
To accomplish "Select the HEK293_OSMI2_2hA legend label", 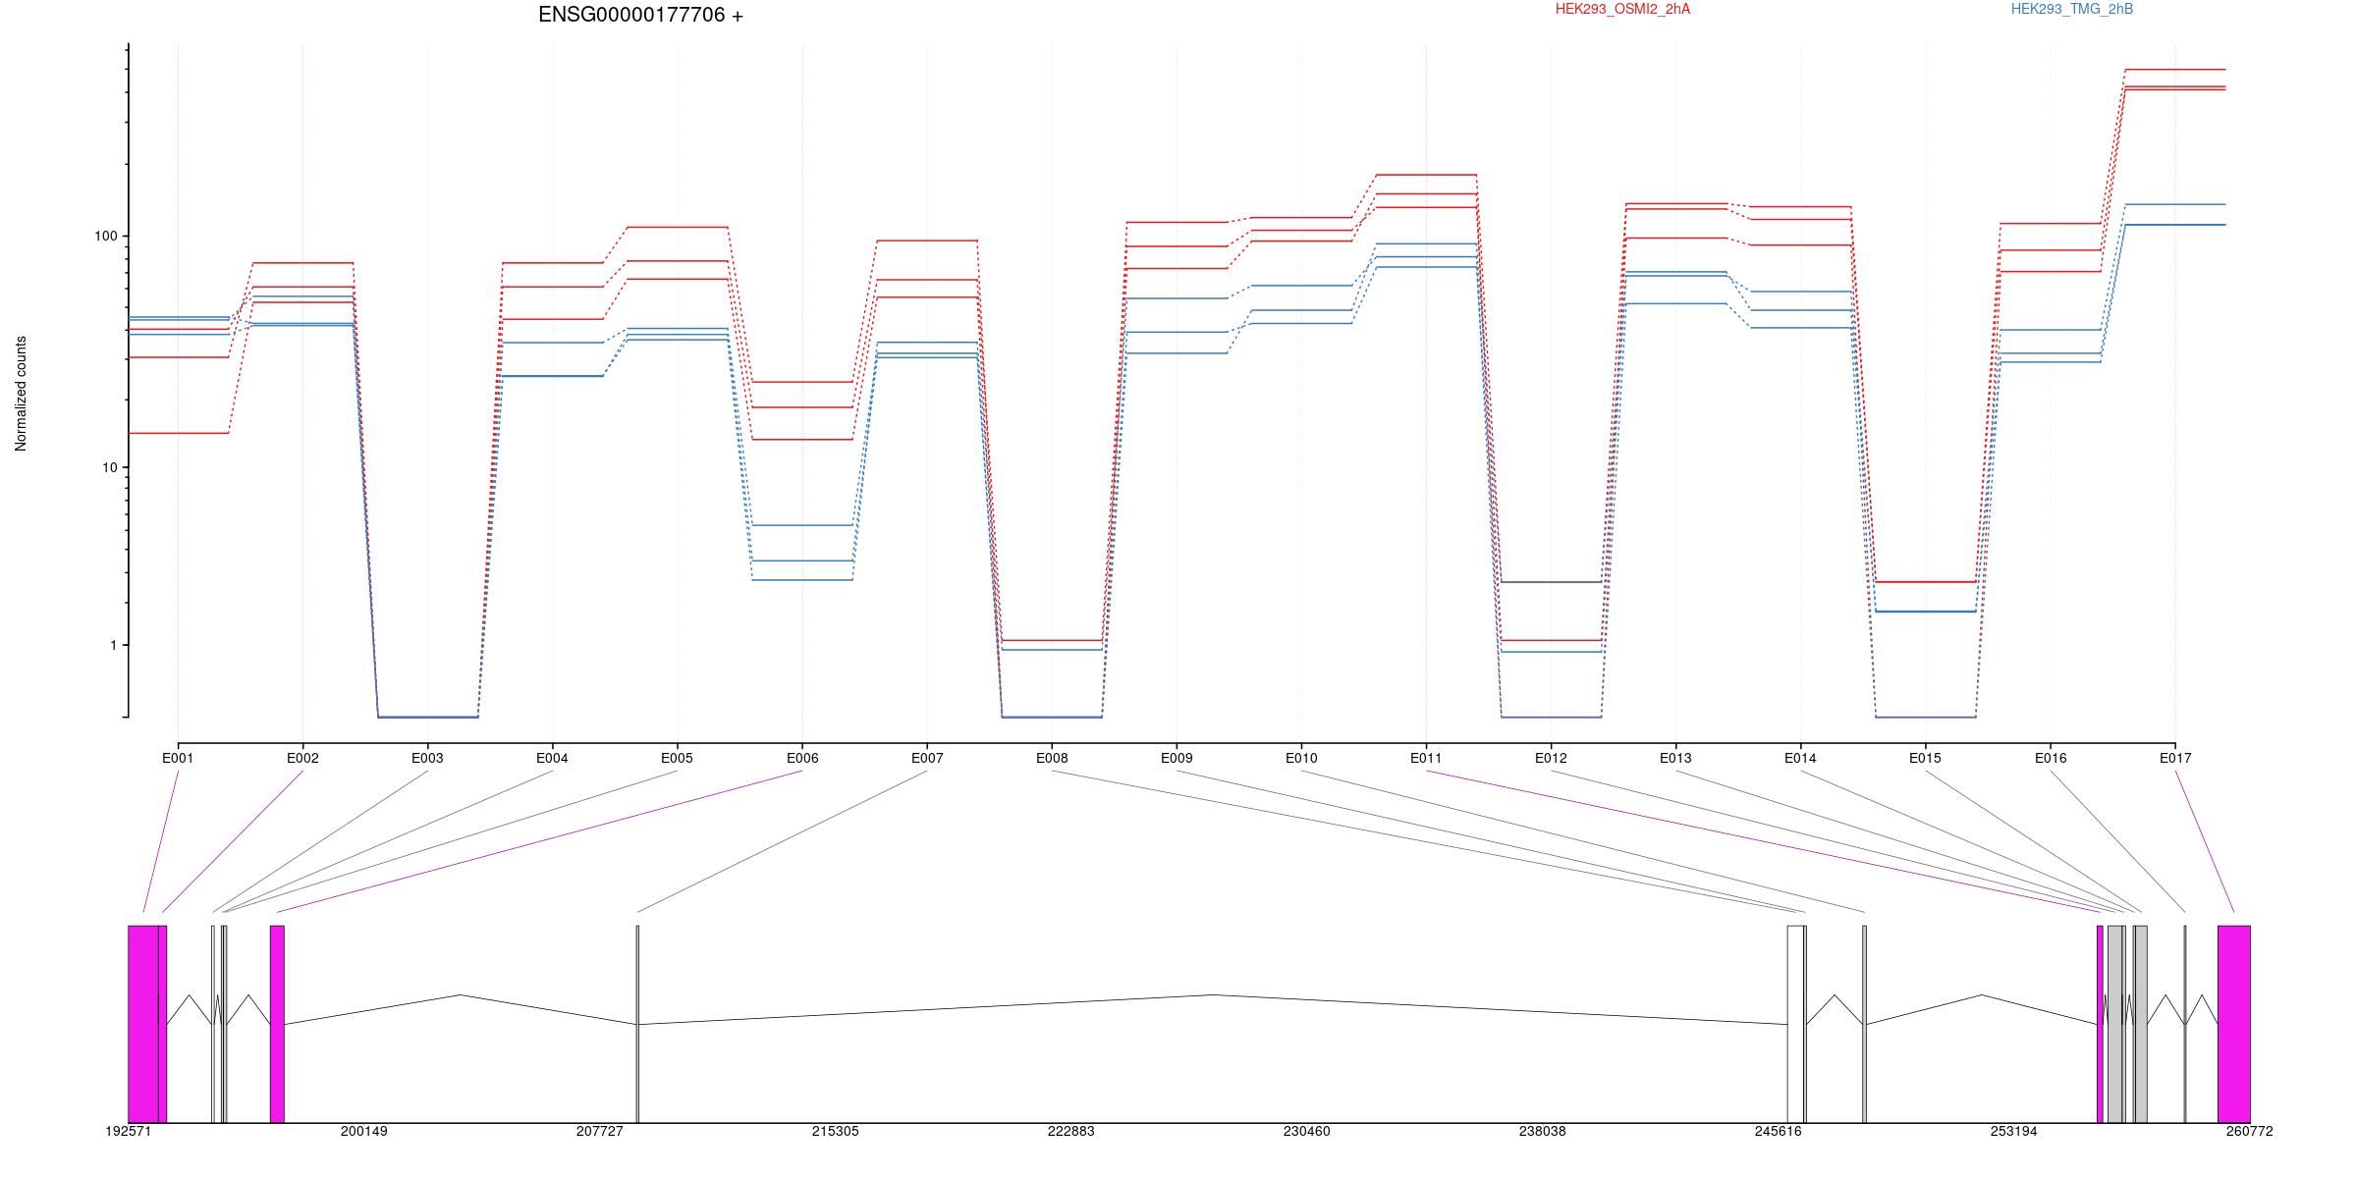I will pos(1622,9).
